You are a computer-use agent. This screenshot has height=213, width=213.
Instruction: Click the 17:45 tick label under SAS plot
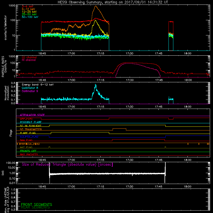(x=158, y=187)
